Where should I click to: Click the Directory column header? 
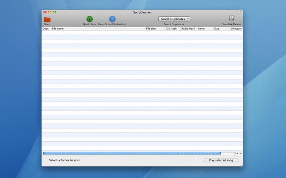(x=236, y=28)
